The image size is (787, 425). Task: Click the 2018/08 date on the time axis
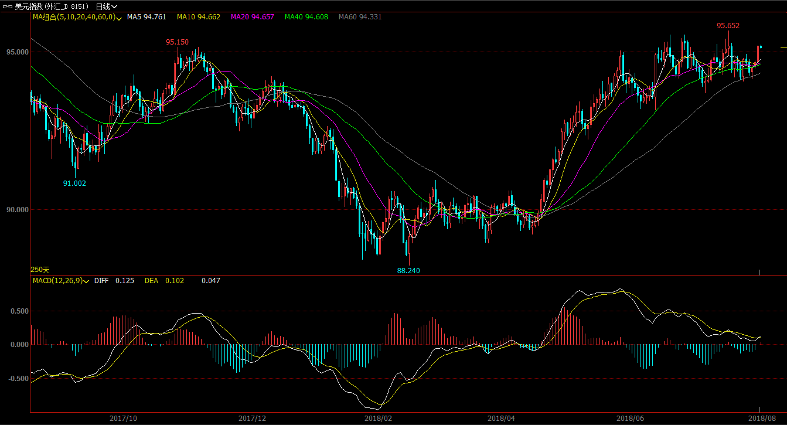pos(761,419)
